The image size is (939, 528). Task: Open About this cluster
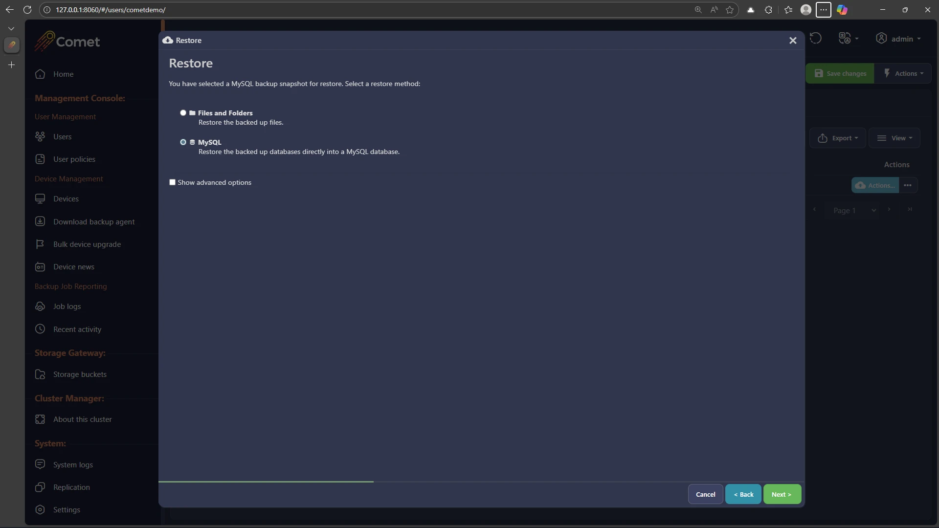pos(83,419)
